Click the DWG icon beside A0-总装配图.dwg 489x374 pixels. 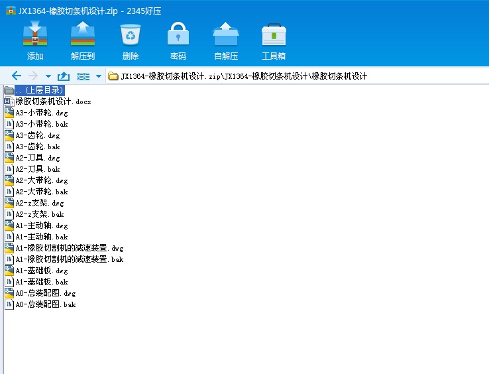tap(9, 293)
